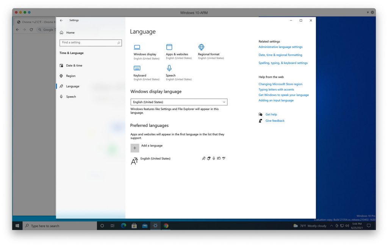Open 'Get Windows to speak your language' link
Viewport: 388px width, 246px height.
[x=283, y=95]
